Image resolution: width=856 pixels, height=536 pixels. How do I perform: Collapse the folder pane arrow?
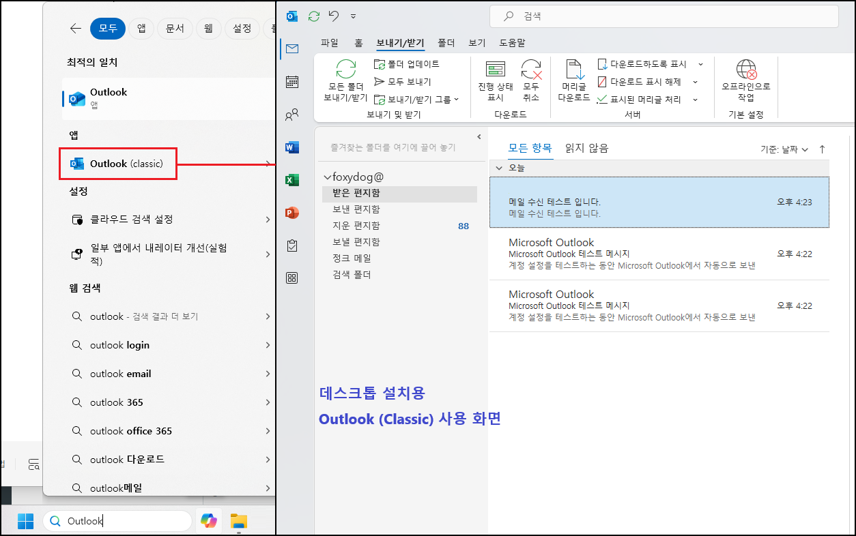[479, 137]
